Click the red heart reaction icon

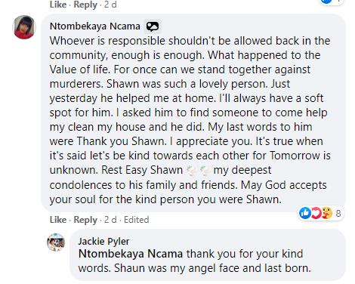tap(316, 213)
